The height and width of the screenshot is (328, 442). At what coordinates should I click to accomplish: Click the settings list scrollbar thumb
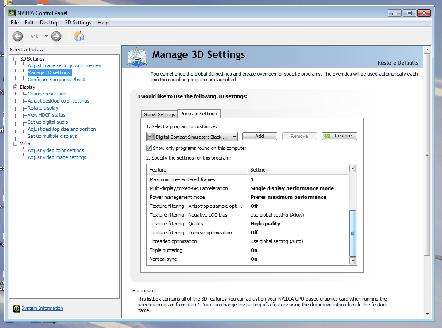coord(353,233)
